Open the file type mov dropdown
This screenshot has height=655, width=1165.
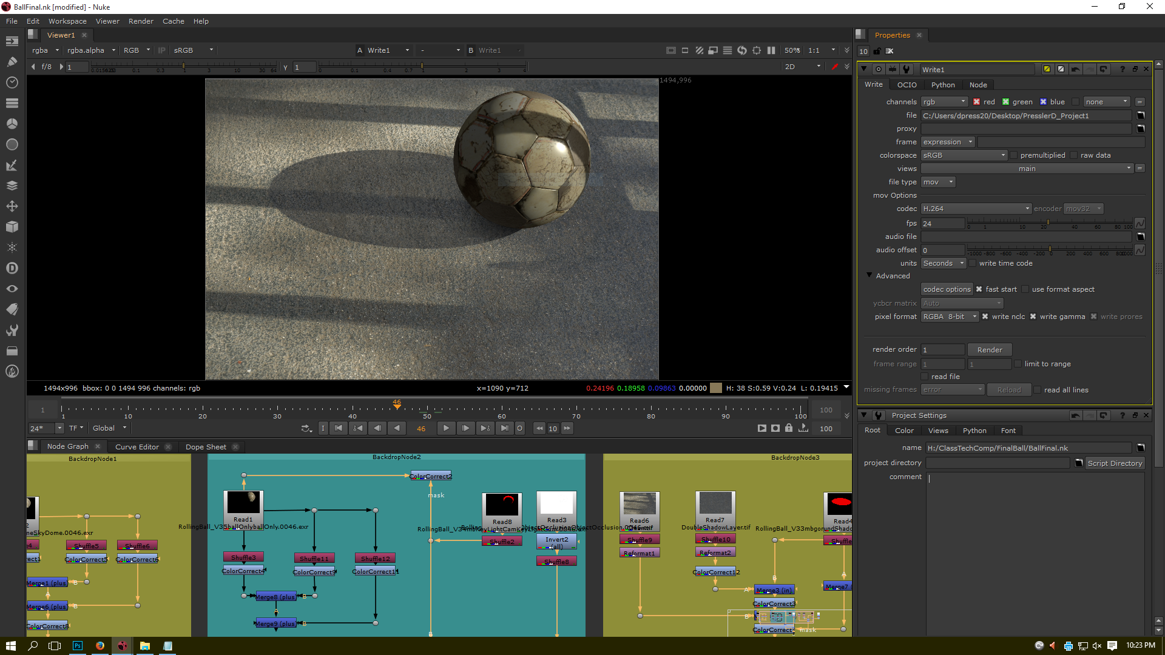[938, 182]
